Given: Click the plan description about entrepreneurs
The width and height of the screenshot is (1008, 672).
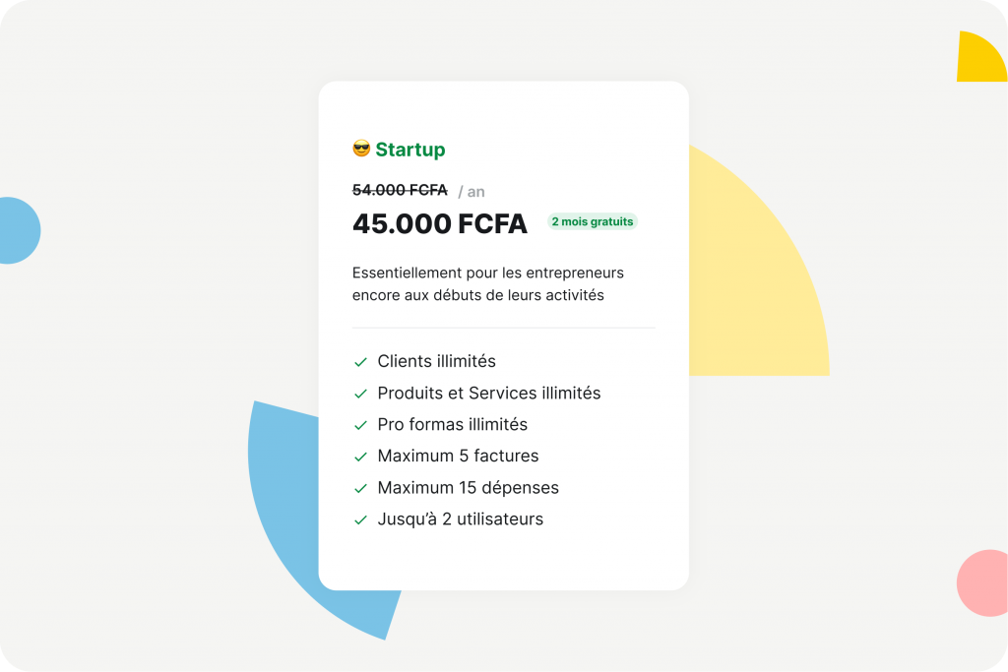Looking at the screenshot, I should [488, 283].
